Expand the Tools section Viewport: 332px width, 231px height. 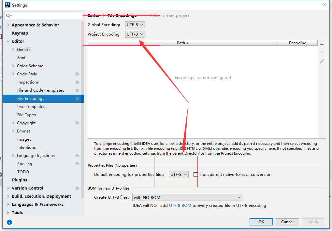coord(8,212)
